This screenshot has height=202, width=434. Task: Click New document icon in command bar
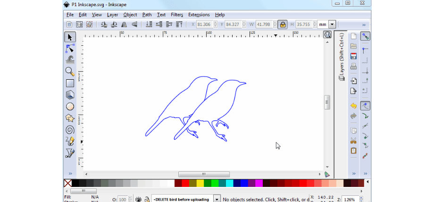(x=353, y=36)
